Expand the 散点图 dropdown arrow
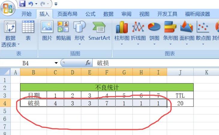Screen dimensions: 219x135 coord(203,44)
